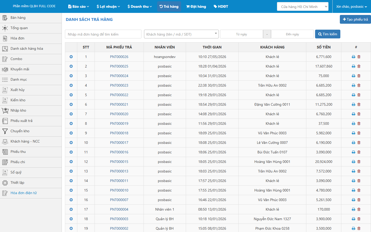Print return slip PNT000025
This screenshot has width=371, height=232.
(353, 66)
